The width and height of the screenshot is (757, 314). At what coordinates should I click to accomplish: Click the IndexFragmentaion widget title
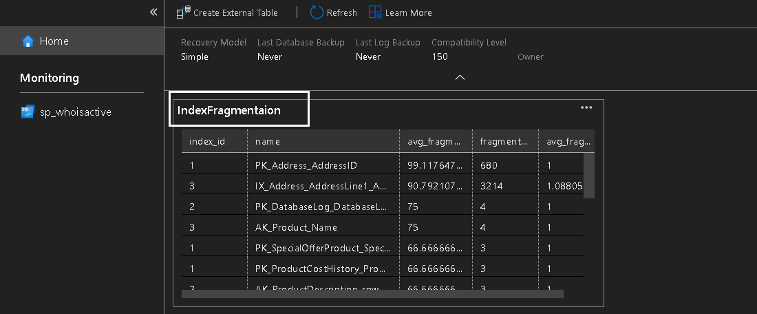point(229,110)
